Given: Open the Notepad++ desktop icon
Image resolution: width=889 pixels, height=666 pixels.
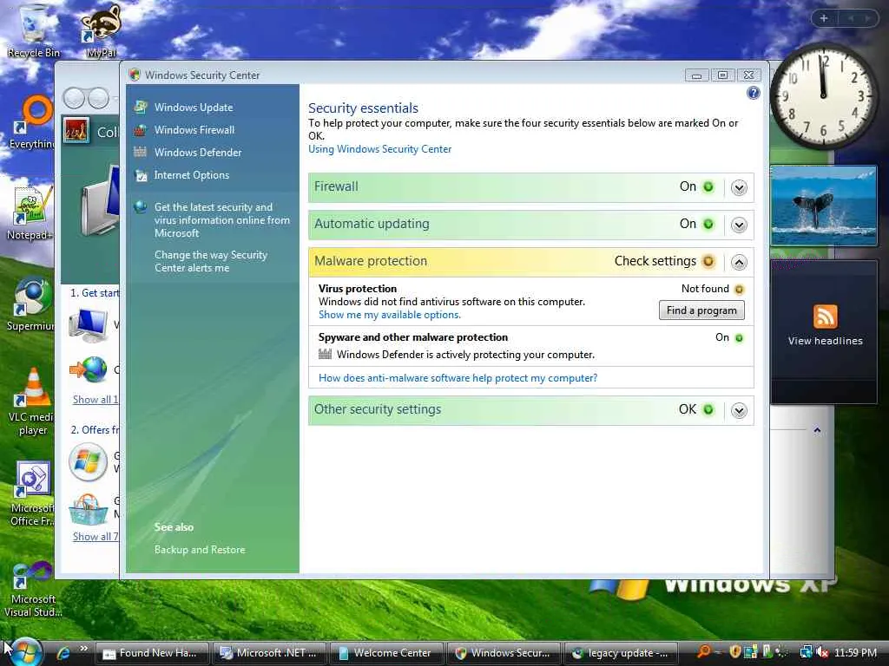Looking at the screenshot, I should (31, 212).
